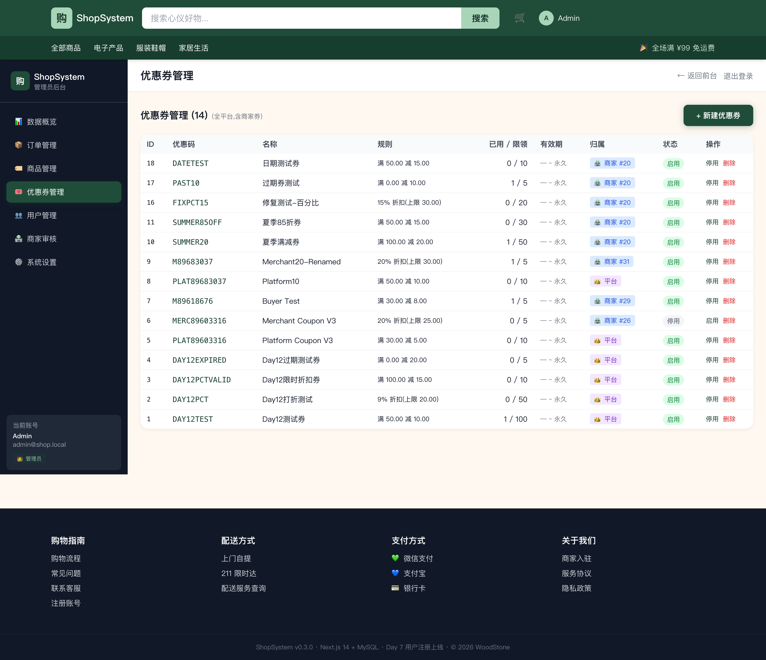Click coupon code SUMMER85OFF

[197, 222]
